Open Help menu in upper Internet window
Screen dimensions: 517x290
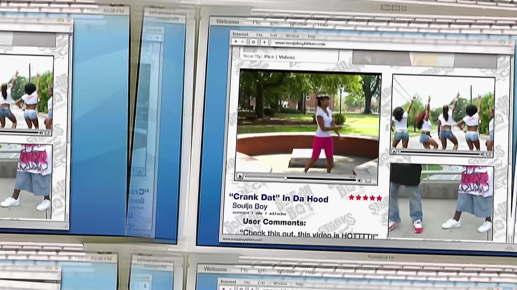(312, 36)
